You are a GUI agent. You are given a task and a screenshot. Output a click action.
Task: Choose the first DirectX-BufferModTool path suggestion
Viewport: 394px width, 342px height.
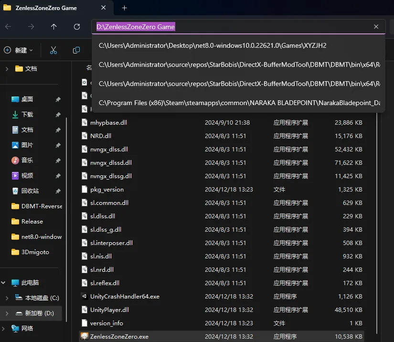point(238,64)
